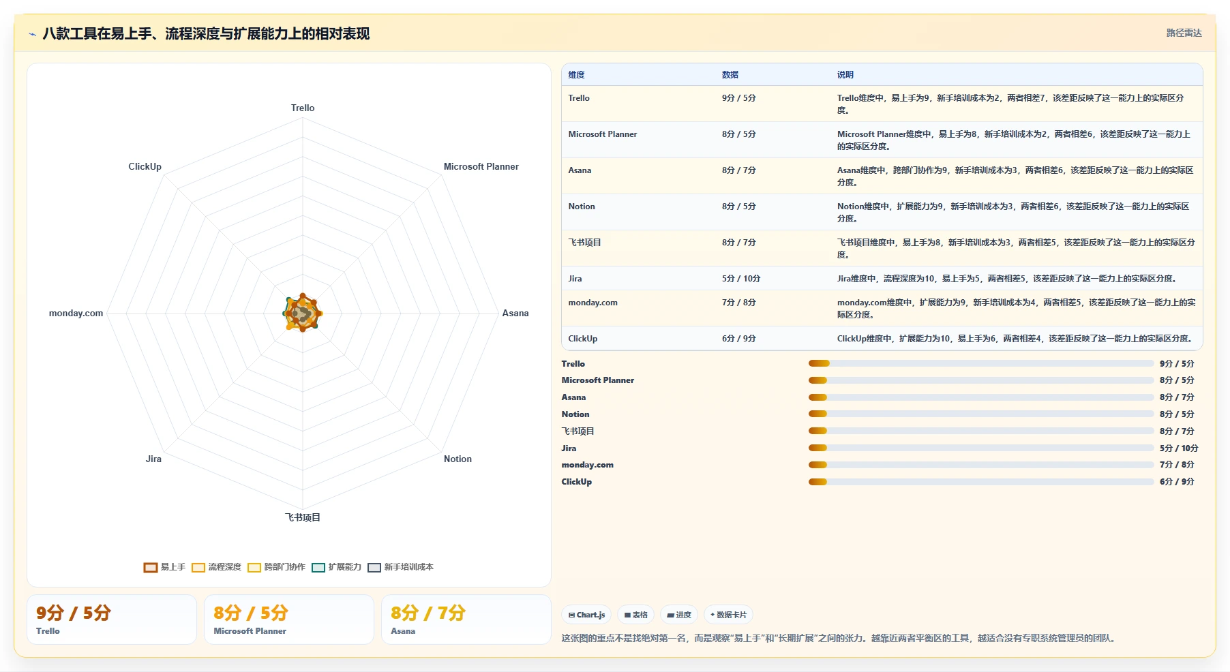Open the Trello 9分 / 5分 data card
This screenshot has width=1230, height=672.
point(112,620)
